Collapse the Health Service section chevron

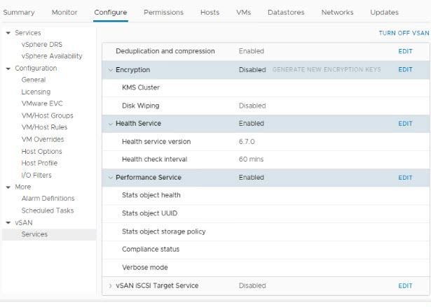110,124
